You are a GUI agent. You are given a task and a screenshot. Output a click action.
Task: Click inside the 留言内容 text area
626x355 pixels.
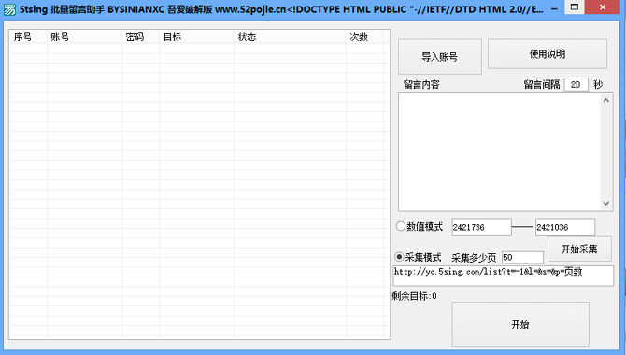click(500, 152)
